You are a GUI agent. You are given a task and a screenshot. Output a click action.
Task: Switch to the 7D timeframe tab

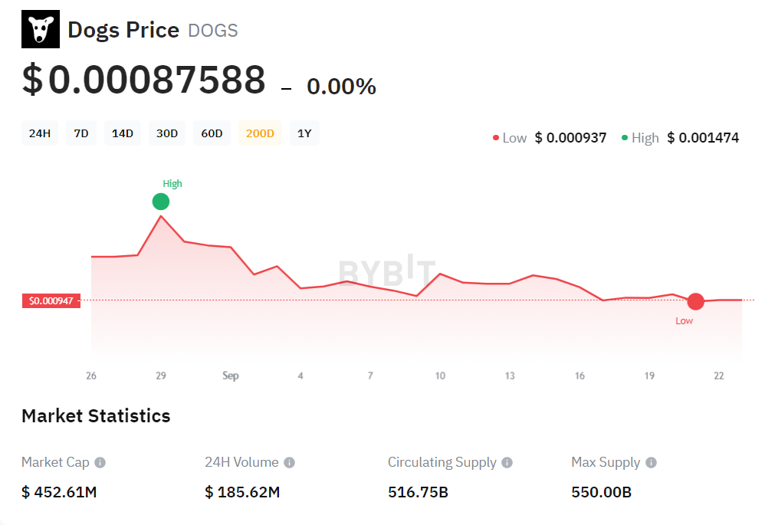81,133
